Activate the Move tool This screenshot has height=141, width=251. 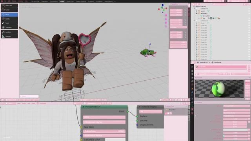point(9,14)
